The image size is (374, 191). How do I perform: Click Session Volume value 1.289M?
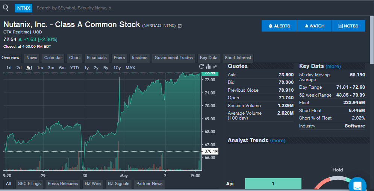click(x=286, y=106)
